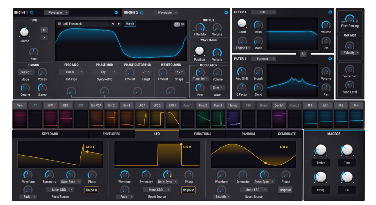Toggle LFO 1 Unipolar button

(92, 190)
